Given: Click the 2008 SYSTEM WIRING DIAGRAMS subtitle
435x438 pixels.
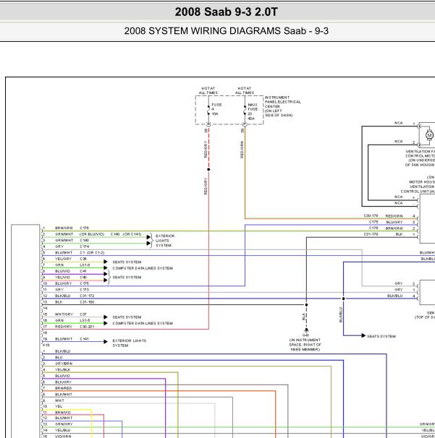Looking at the screenshot, I should click(x=227, y=31).
